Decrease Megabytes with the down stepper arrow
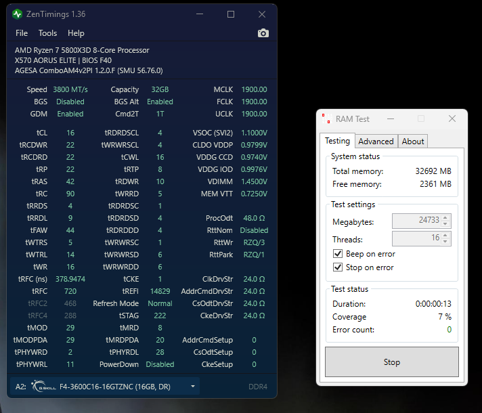The image size is (482, 413). 445,224
